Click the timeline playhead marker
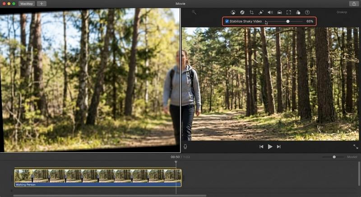Screen dimensions: 361x197 [176, 162]
